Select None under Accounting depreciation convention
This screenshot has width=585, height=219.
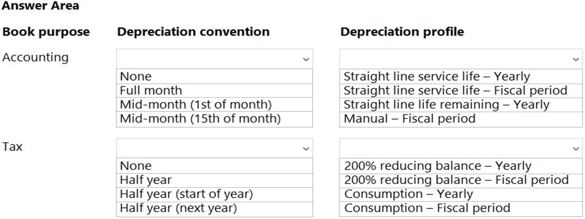coord(214,77)
